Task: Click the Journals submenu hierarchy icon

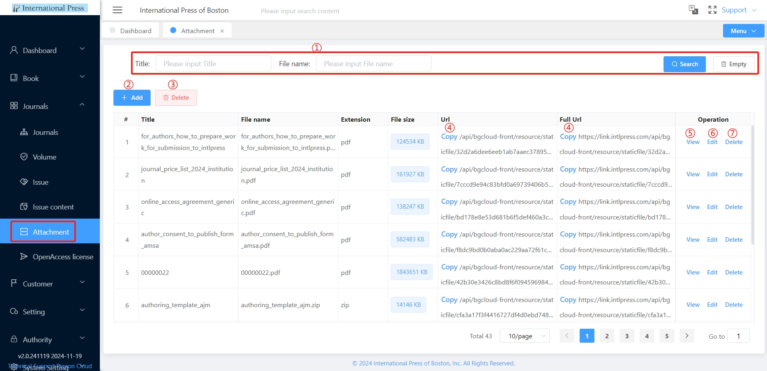Action: click(24, 132)
